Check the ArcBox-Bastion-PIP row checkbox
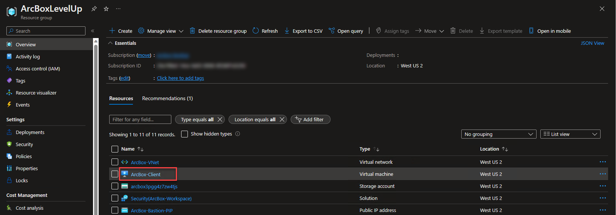Image resolution: width=616 pixels, height=215 pixels. (x=115, y=210)
